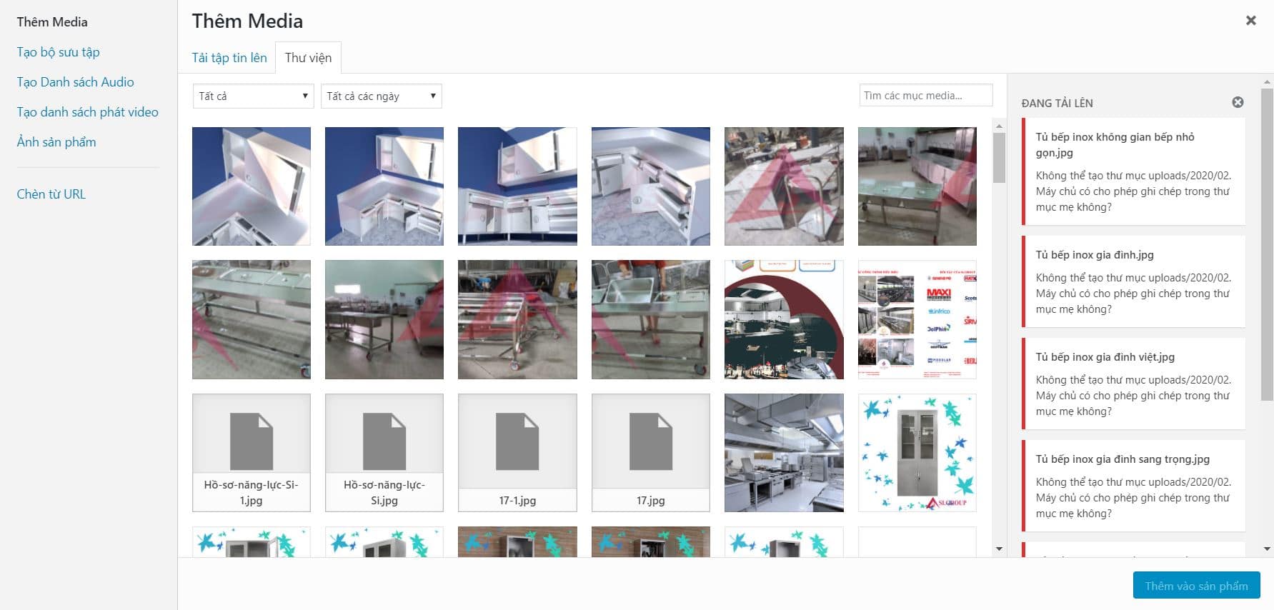Image resolution: width=1274 pixels, height=610 pixels.
Task: Close the Thêm Media dialog
Action: pos(1250,21)
